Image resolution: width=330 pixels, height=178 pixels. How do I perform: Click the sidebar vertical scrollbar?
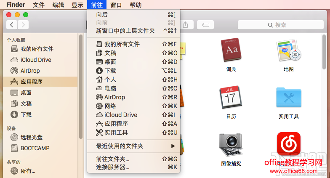pyautogui.click(x=81, y=87)
